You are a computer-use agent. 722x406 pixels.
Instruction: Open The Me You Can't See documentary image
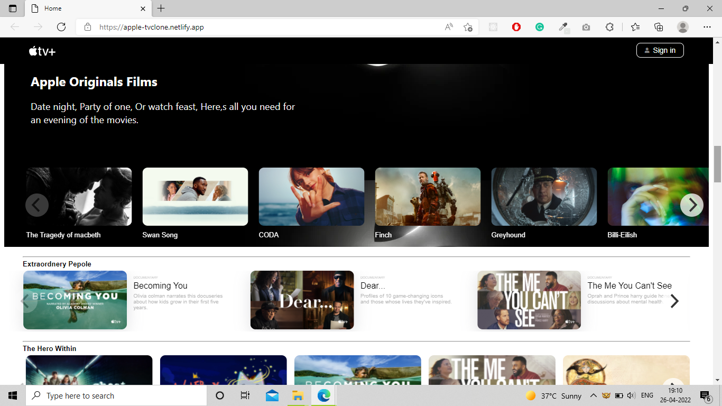(529, 300)
